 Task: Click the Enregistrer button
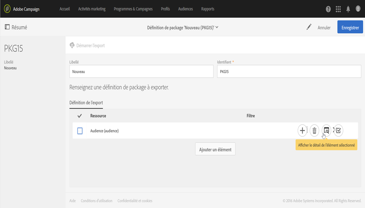350,27
